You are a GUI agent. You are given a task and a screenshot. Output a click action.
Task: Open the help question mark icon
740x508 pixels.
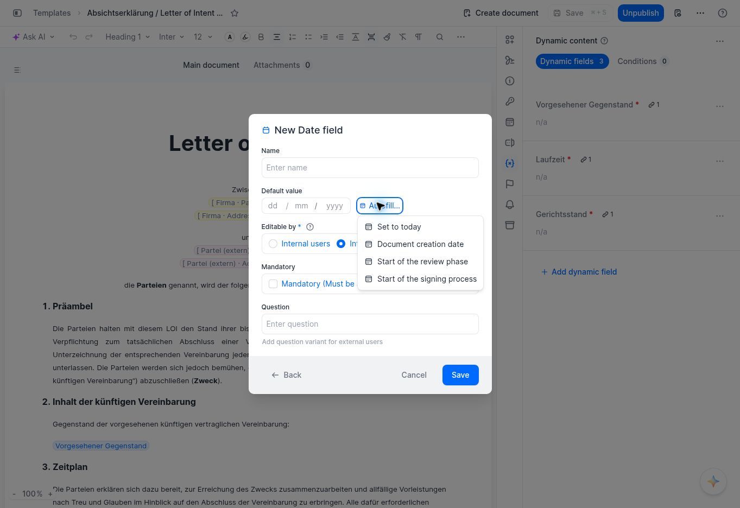pos(723,13)
